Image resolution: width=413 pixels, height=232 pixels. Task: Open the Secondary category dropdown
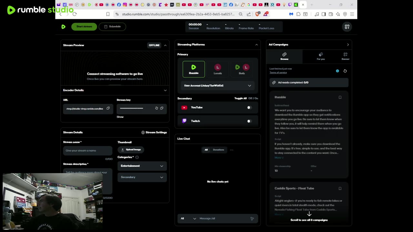(x=142, y=177)
